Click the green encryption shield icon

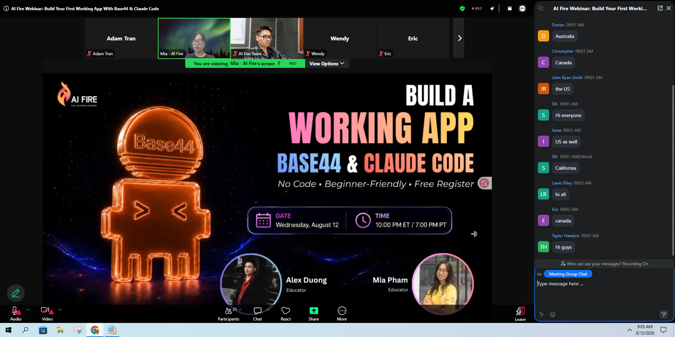pos(462,8)
